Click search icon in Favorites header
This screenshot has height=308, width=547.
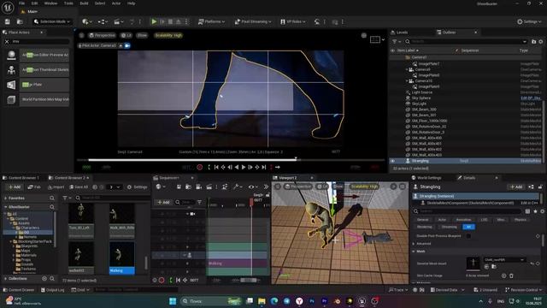click(x=52, y=198)
